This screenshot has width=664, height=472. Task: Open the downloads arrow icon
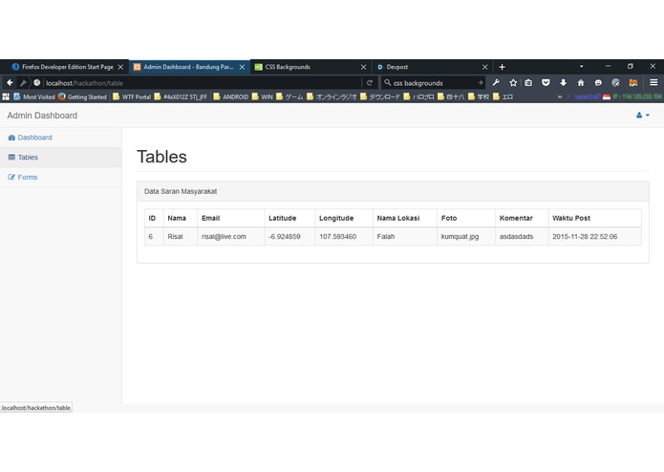(564, 82)
